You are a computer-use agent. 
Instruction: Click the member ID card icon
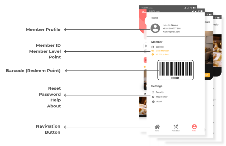pyautogui.click(x=153, y=47)
